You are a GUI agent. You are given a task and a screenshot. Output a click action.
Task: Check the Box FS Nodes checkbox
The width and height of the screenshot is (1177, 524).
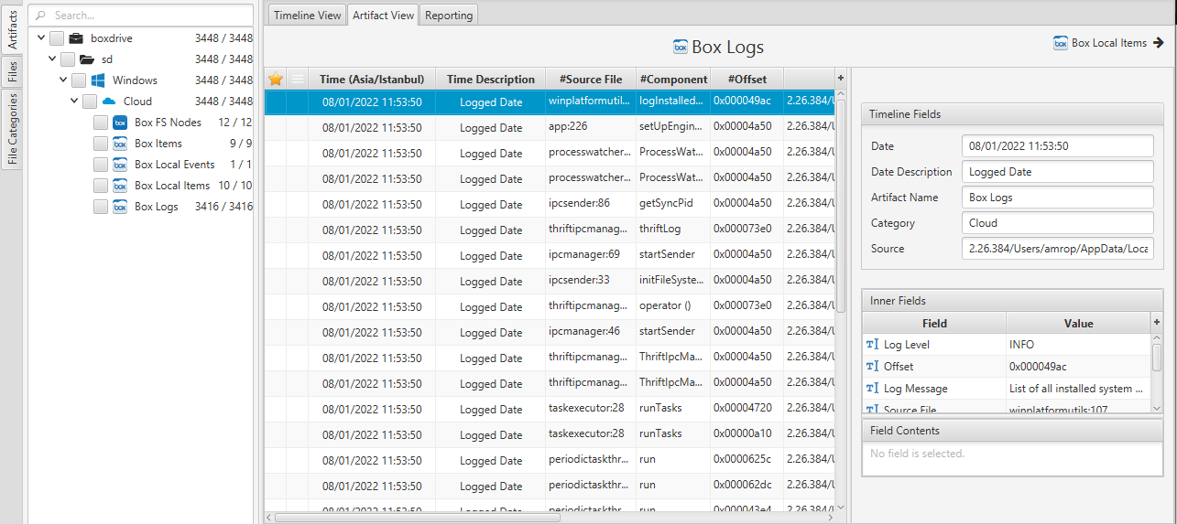101,123
